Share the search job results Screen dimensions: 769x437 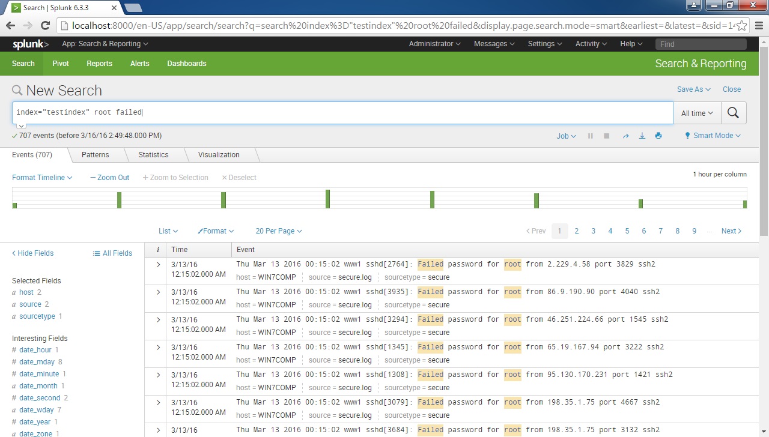[x=625, y=136]
